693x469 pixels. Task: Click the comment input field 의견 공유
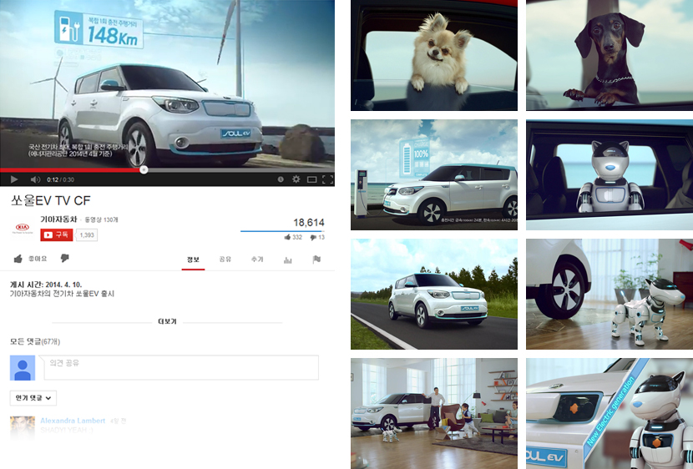pyautogui.click(x=181, y=367)
